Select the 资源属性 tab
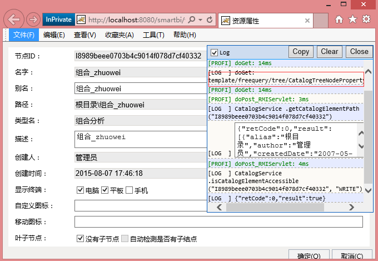 point(265,21)
